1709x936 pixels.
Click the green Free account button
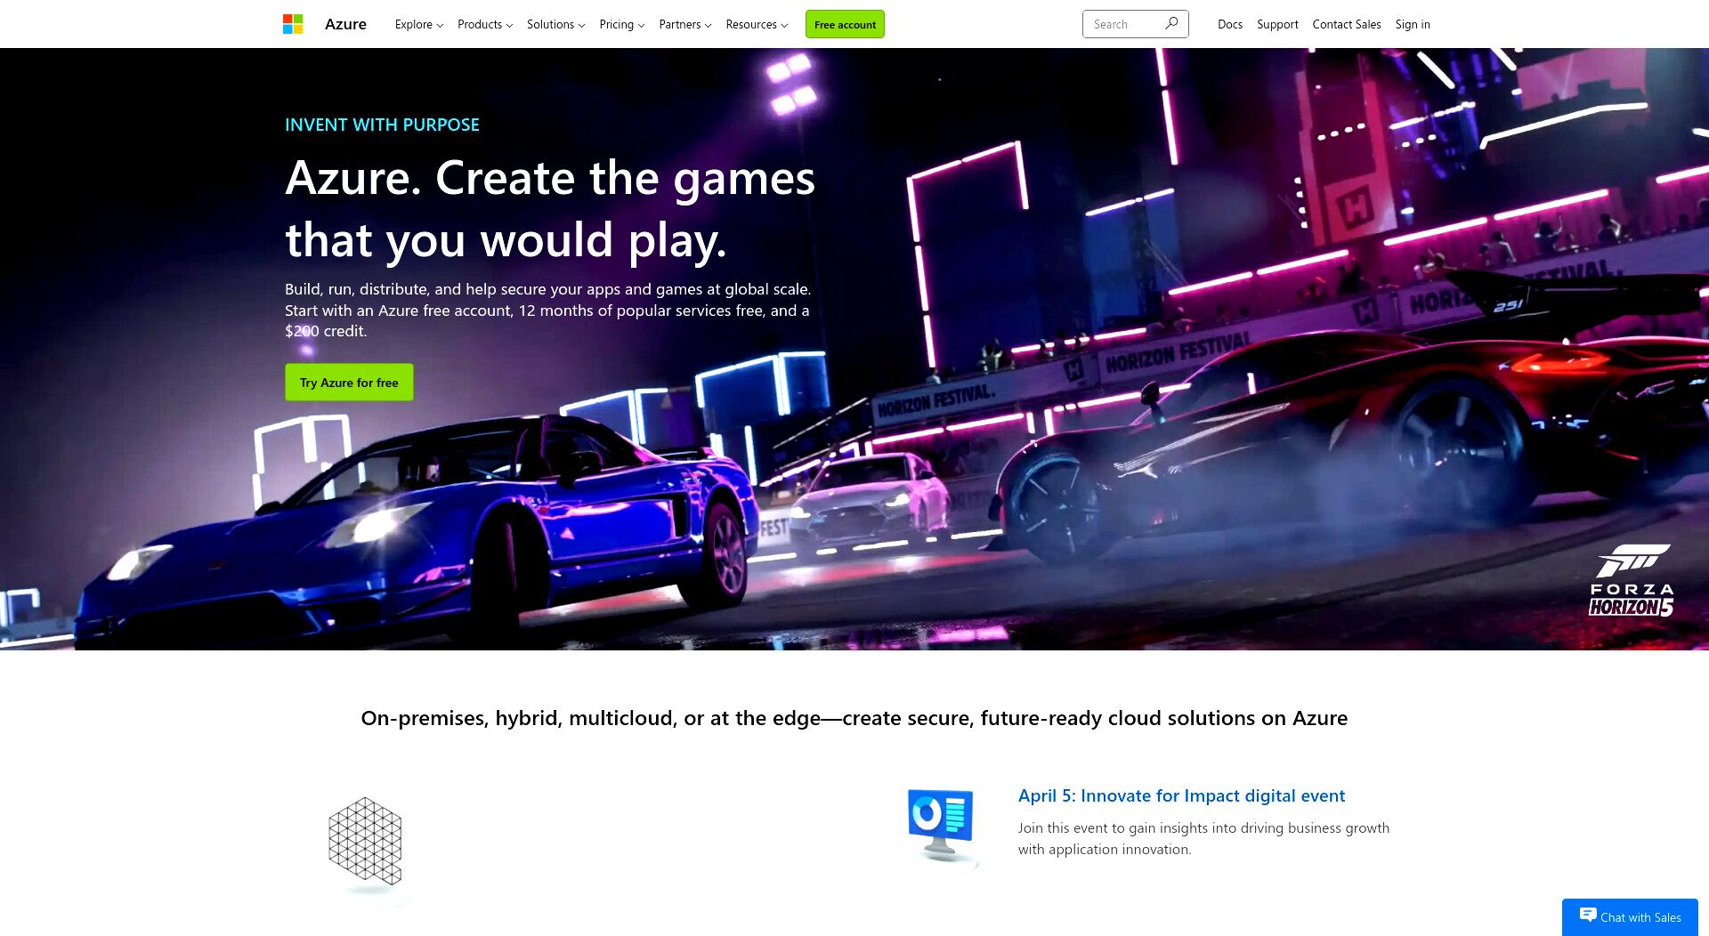tap(845, 24)
